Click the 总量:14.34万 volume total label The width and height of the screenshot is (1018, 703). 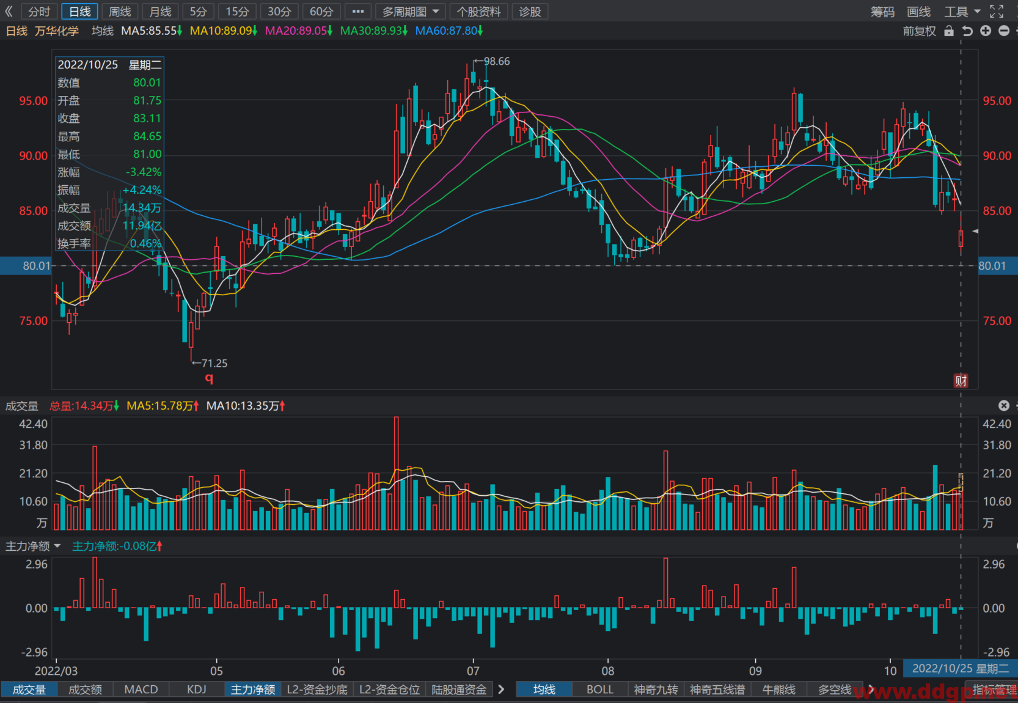tap(84, 406)
